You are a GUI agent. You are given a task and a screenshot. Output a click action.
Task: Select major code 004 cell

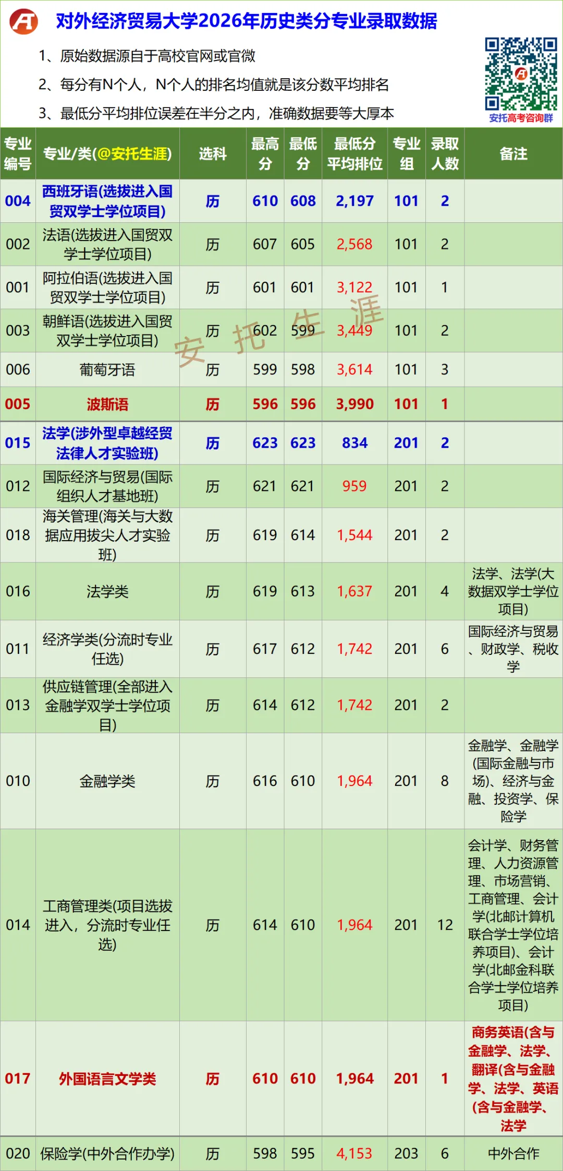click(x=18, y=201)
